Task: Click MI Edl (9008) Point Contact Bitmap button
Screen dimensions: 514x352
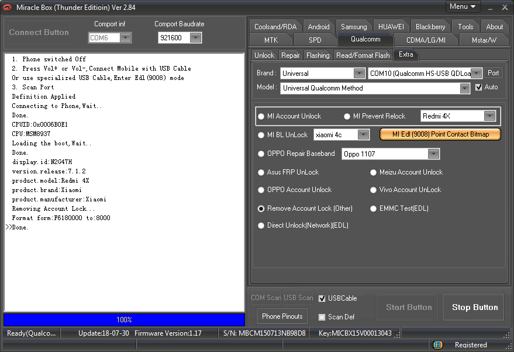Action: pyautogui.click(x=440, y=134)
